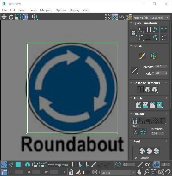Select the Move tool in top toolbar

[4, 17]
